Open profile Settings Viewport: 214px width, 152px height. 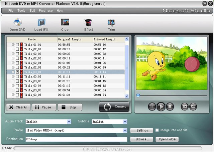(x=141, y=130)
